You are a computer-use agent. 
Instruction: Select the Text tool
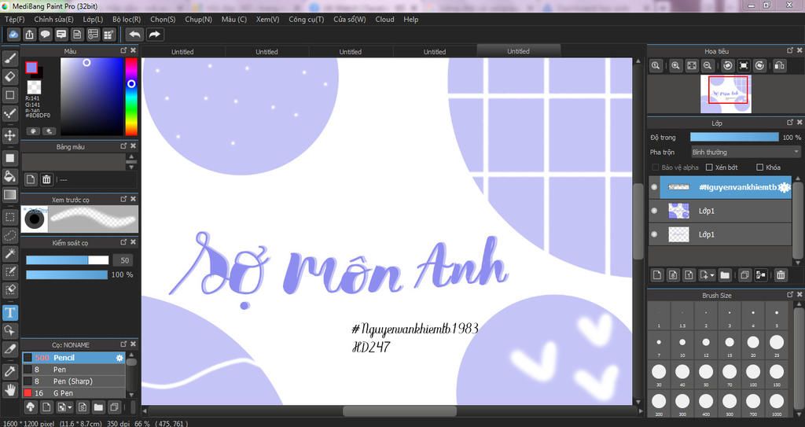pos(9,312)
